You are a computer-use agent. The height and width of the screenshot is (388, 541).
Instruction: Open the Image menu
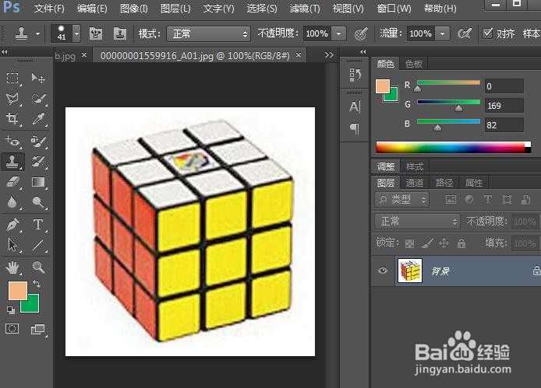(x=134, y=9)
